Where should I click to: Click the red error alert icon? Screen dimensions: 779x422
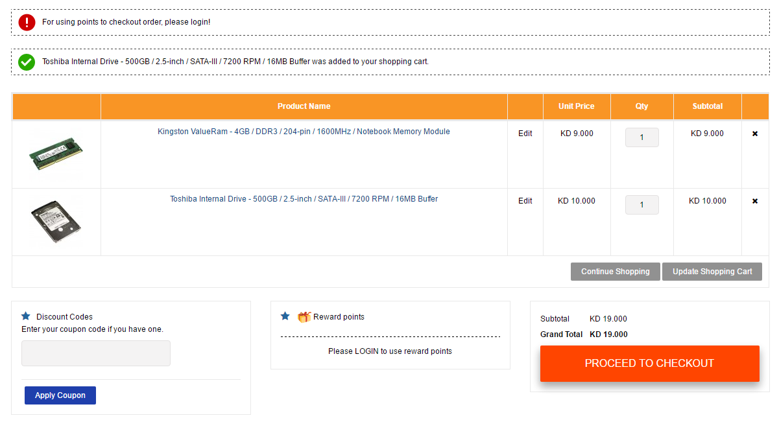coord(27,22)
